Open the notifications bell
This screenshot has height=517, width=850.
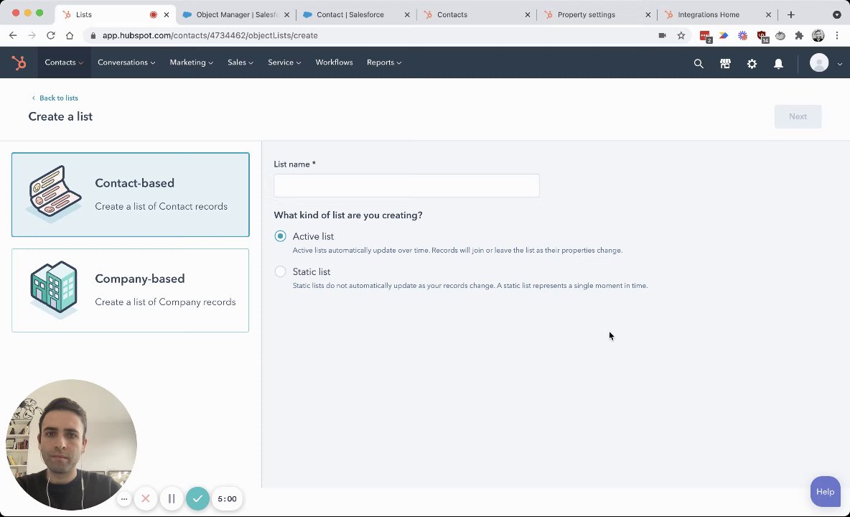pyautogui.click(x=778, y=64)
